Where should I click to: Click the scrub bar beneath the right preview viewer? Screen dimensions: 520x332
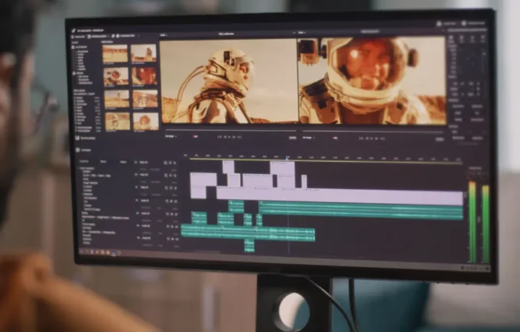(373, 131)
